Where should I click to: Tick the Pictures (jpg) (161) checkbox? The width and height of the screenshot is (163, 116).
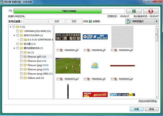(21, 65)
